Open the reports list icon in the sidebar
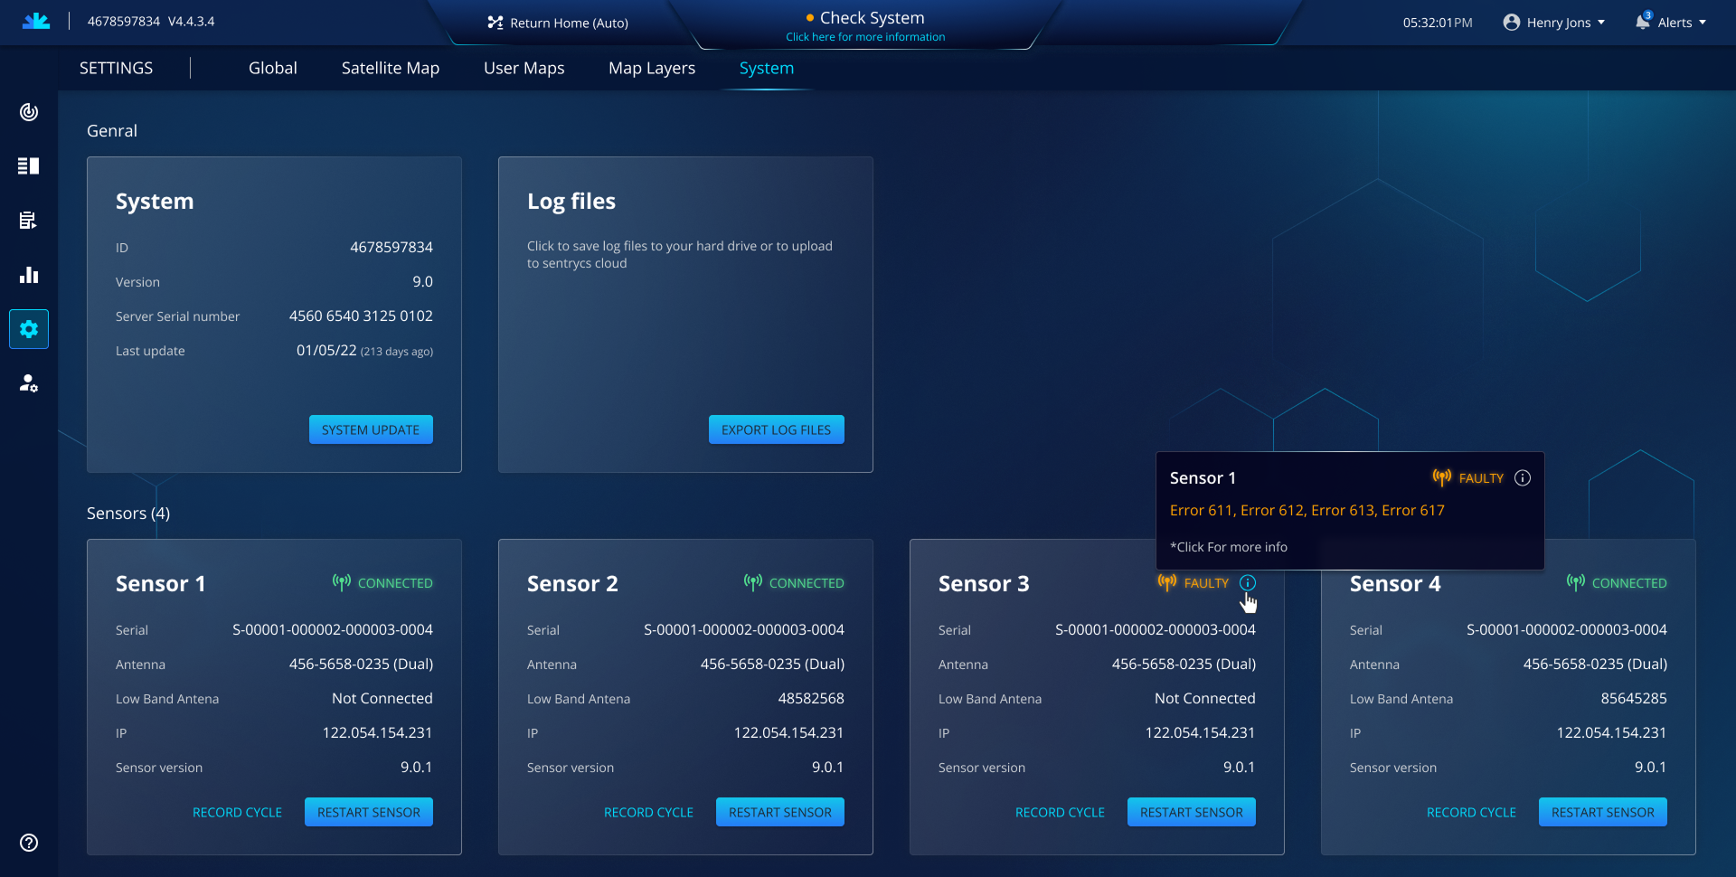1736x877 pixels. [29, 221]
